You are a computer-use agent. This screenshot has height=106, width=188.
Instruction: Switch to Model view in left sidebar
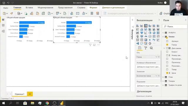(3, 31)
